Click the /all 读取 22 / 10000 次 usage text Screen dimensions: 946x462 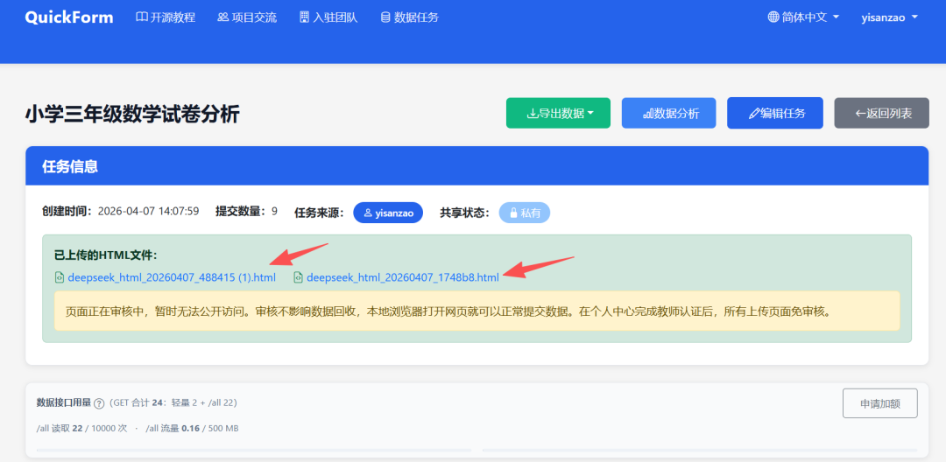tap(82, 428)
